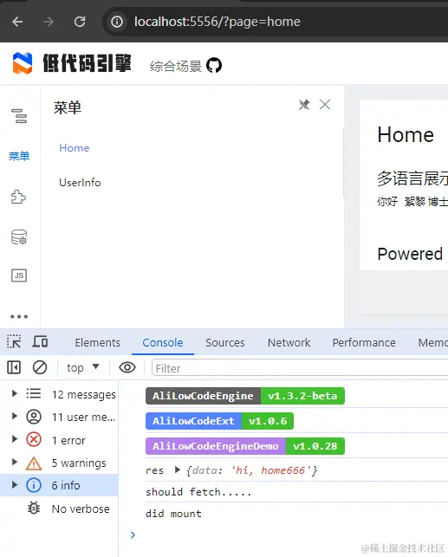
Task: Open the top context dropdown
Action: [x=83, y=367]
